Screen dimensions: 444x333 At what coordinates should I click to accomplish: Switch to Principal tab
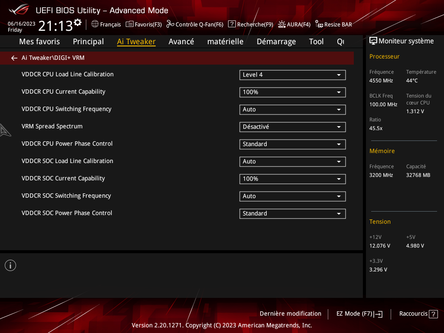click(88, 42)
